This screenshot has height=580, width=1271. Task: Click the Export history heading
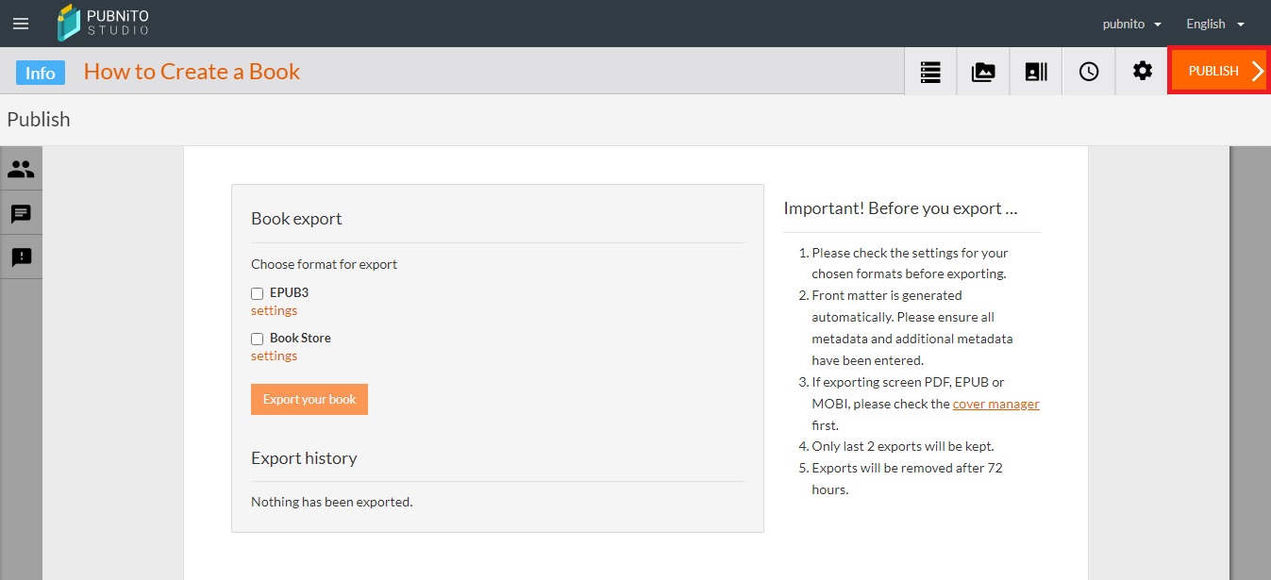pyautogui.click(x=304, y=458)
